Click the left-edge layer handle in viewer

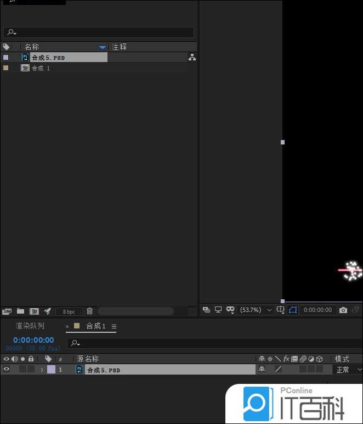pos(282,142)
